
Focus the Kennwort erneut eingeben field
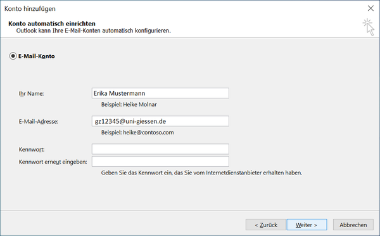coord(160,162)
